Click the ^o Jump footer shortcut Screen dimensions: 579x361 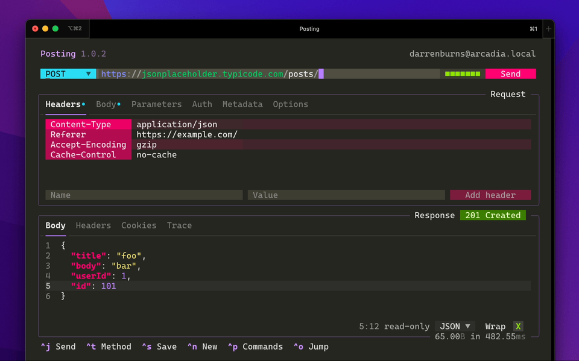(x=311, y=347)
